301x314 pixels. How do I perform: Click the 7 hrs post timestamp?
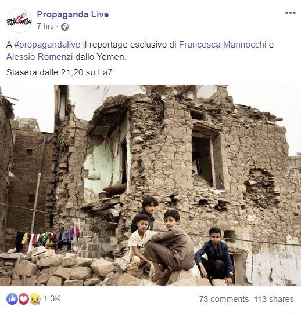pyautogui.click(x=45, y=27)
